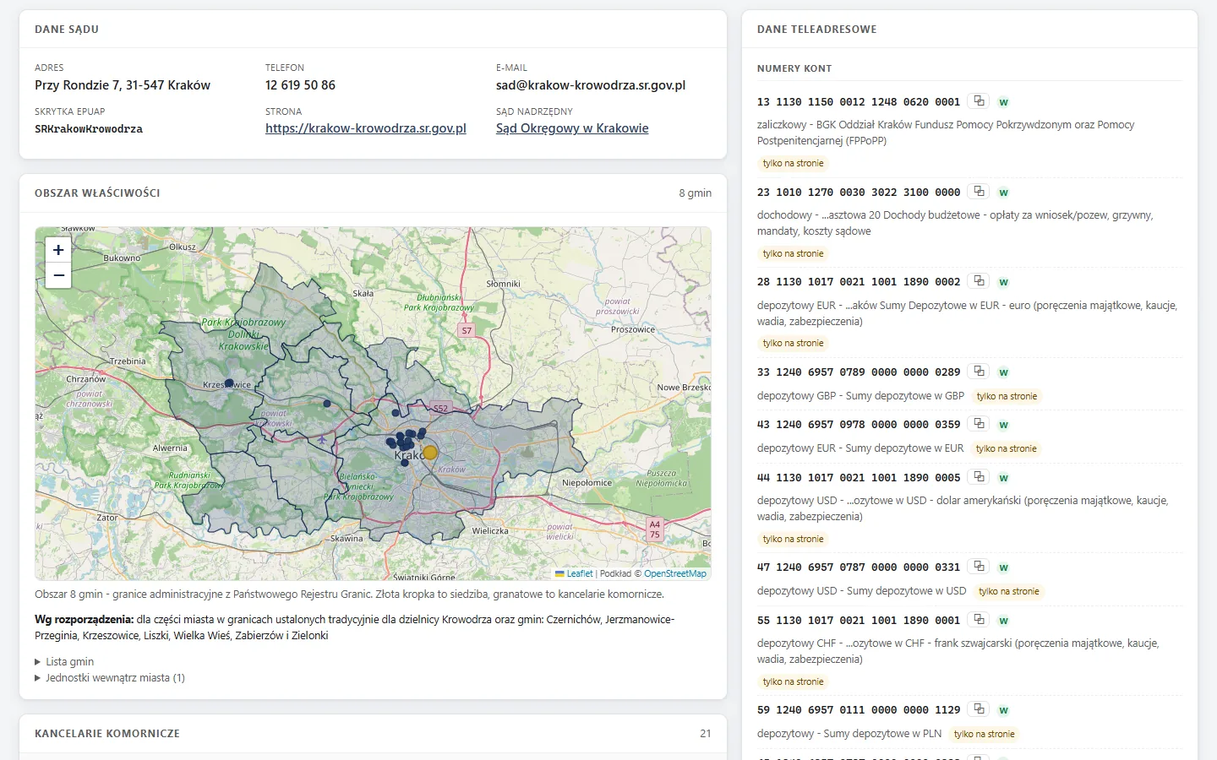The height and width of the screenshot is (760, 1217).
Task: Click the '8 gmin' count label
Action: pyautogui.click(x=695, y=193)
